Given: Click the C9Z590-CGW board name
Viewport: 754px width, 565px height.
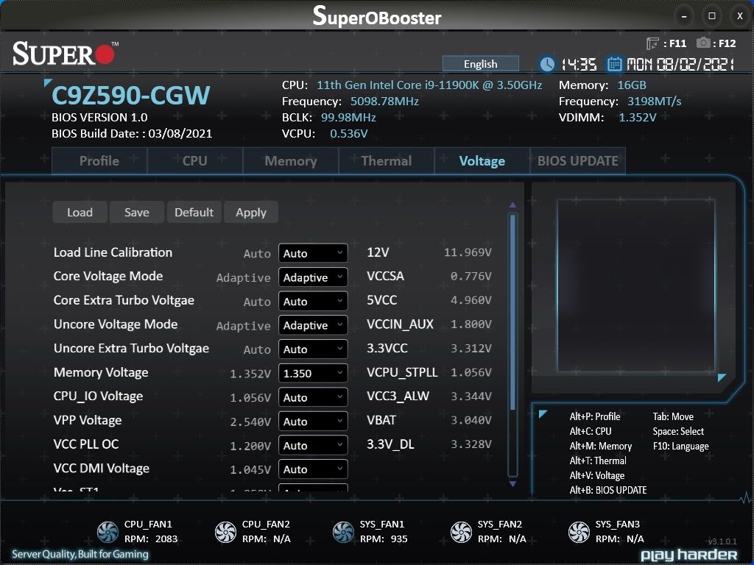Looking at the screenshot, I should pos(130,95).
